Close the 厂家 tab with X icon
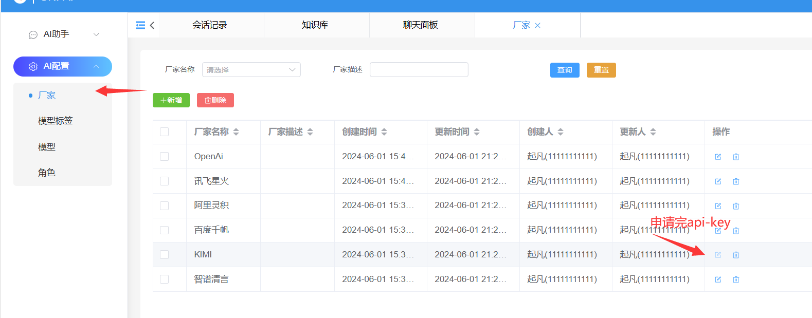This screenshot has width=812, height=318. tap(537, 25)
